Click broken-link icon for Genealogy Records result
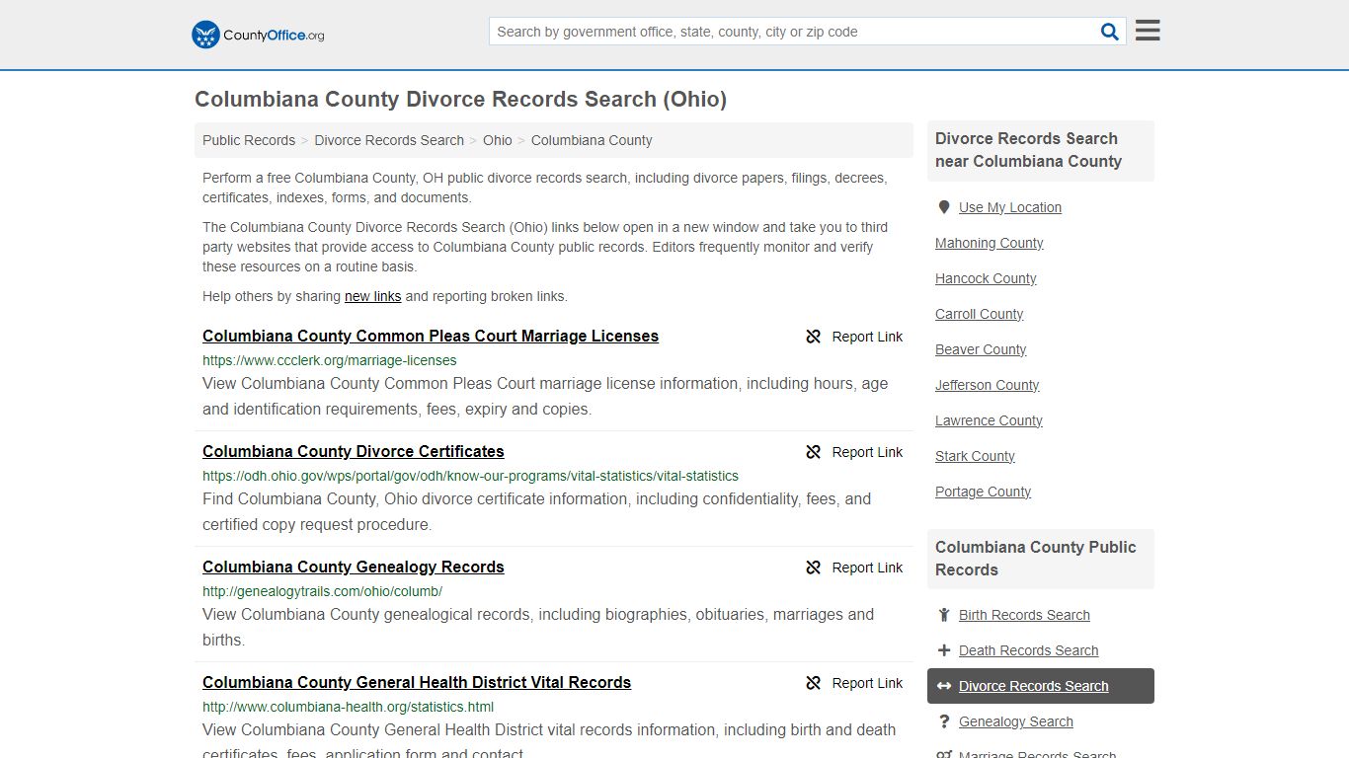The width and height of the screenshot is (1349, 758). 814,568
